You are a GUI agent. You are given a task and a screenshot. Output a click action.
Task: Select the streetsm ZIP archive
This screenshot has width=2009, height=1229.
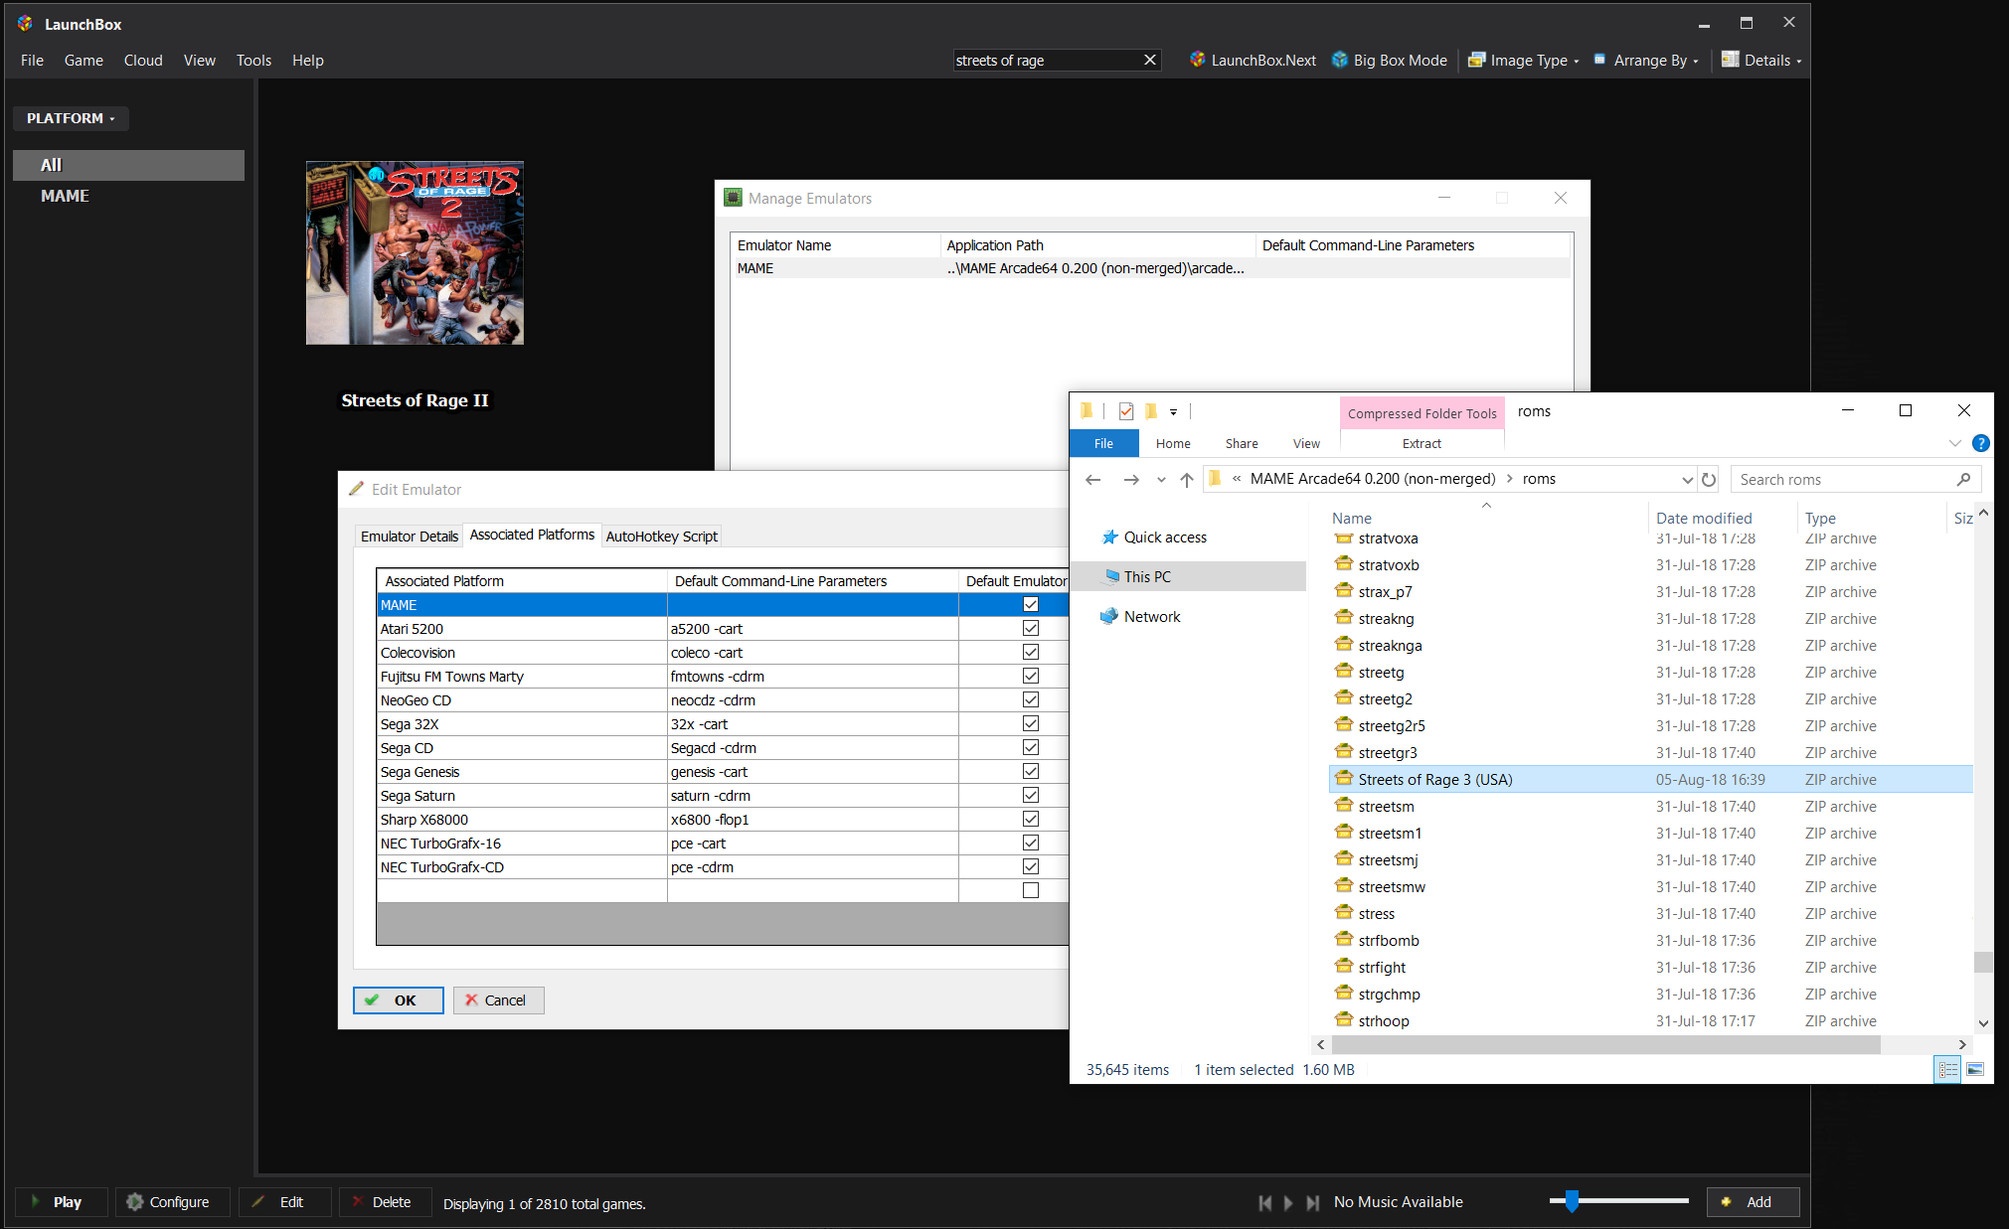click(1650, 807)
